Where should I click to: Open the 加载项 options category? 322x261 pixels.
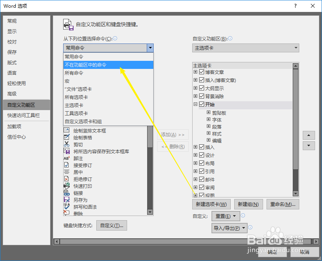[x=27, y=126]
